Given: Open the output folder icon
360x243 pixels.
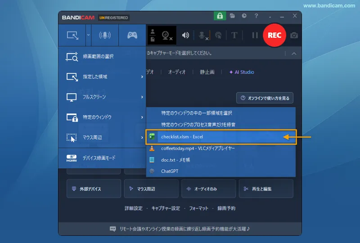Looking at the screenshot, I should (x=232, y=16).
